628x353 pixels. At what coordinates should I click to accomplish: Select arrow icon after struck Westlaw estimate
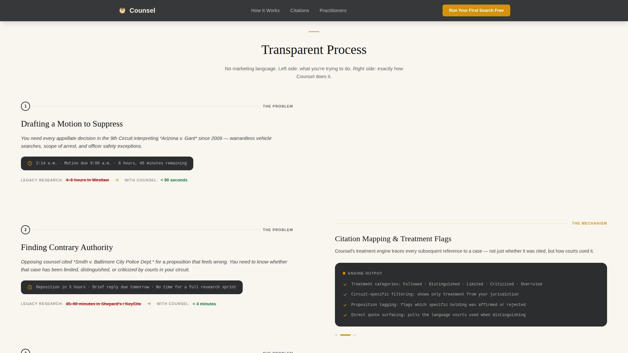116,180
